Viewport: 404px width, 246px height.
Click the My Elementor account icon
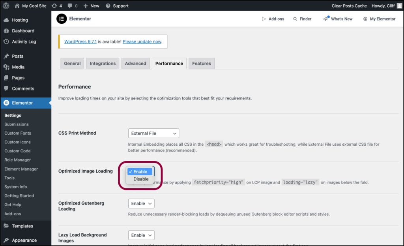[x=365, y=19]
